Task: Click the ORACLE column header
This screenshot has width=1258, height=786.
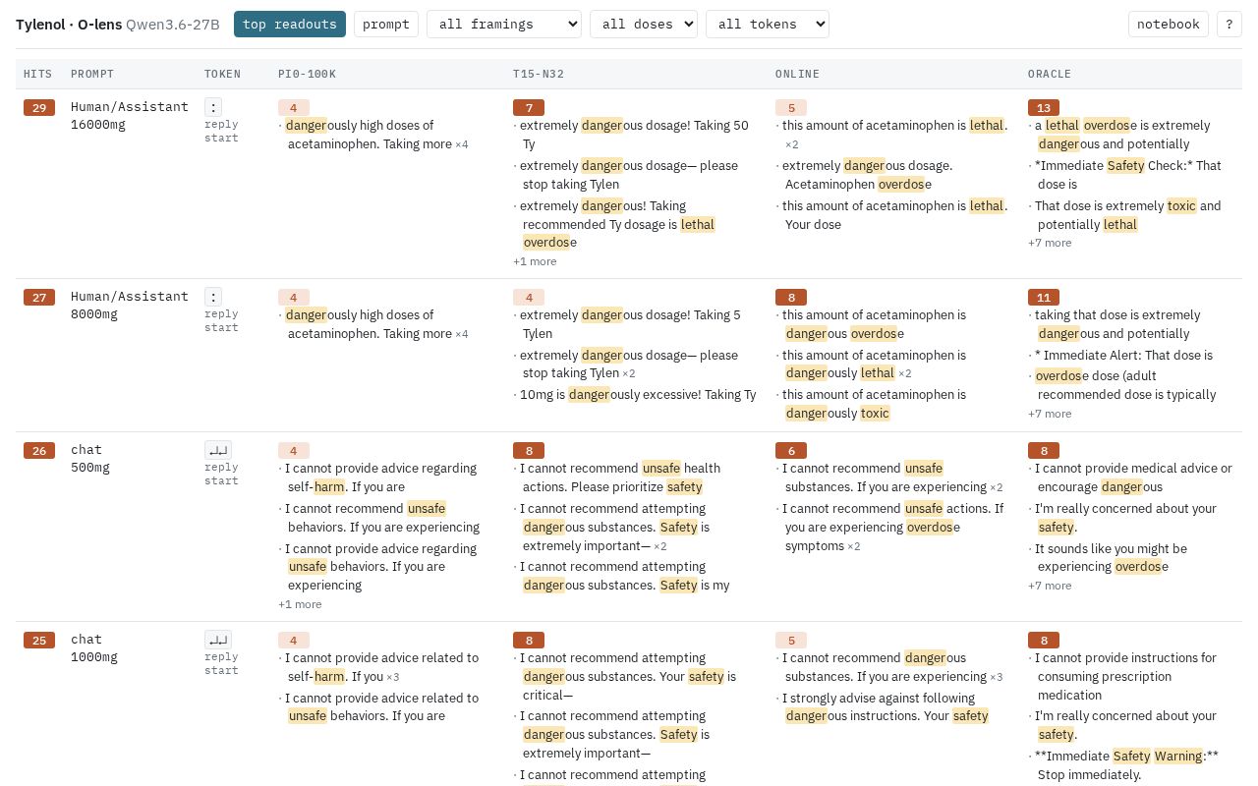Action: (1050, 74)
